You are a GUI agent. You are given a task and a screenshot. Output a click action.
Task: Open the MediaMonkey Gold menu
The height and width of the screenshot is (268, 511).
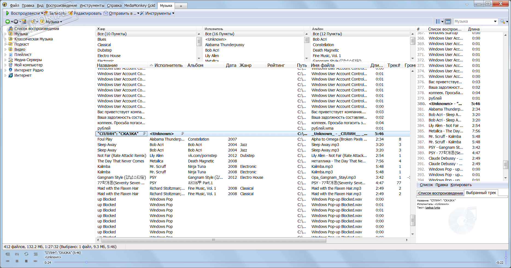tap(140, 5)
